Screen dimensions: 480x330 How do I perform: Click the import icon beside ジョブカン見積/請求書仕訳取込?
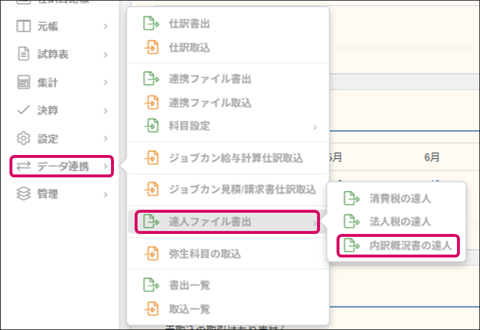(x=151, y=189)
